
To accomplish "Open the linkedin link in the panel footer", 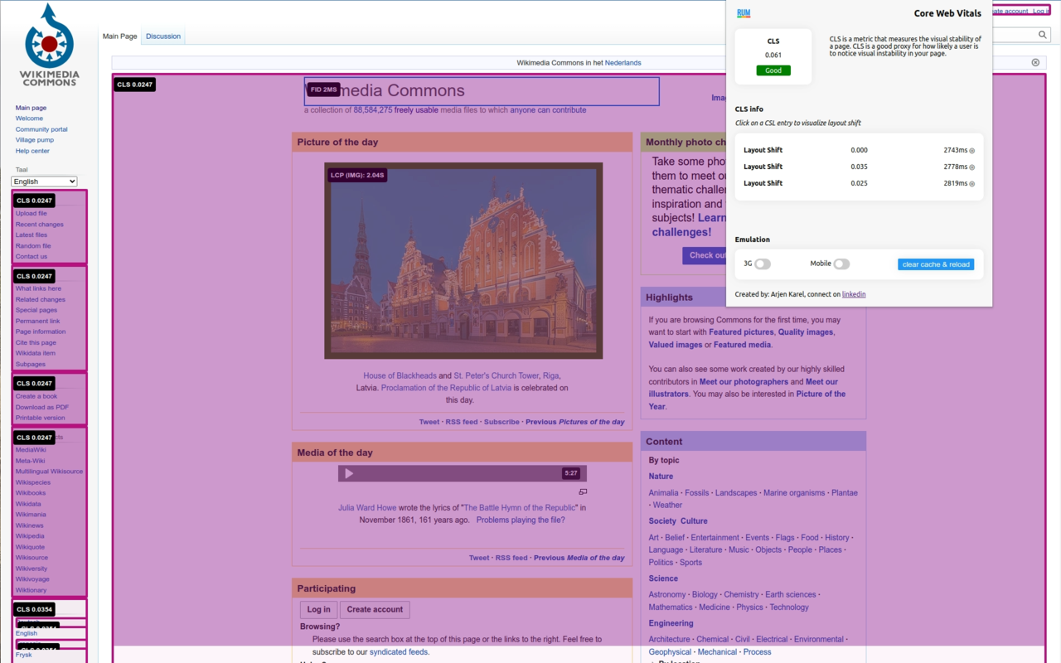I will pyautogui.click(x=854, y=293).
